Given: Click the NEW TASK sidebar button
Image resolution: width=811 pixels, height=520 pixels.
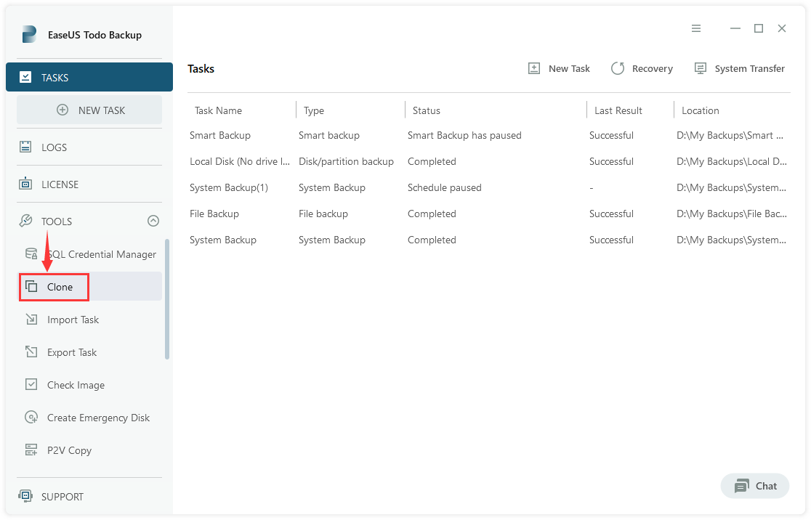Looking at the screenshot, I should [89, 110].
